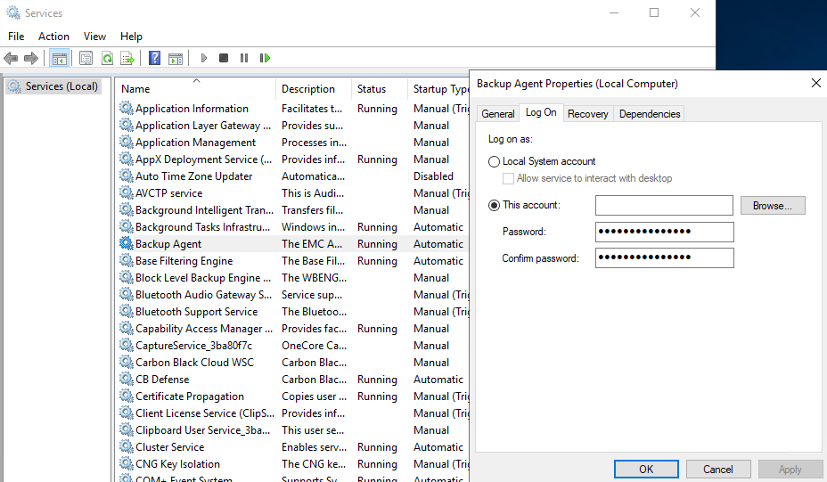Click the OK button in the dialog
The height and width of the screenshot is (482, 827).
(646, 469)
